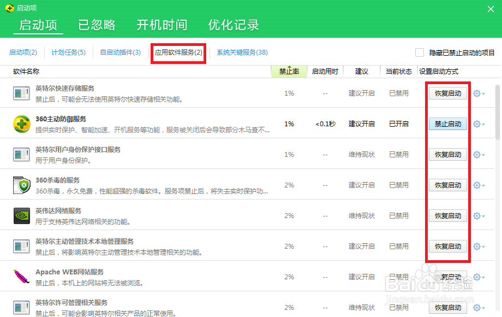The width and height of the screenshot is (502, 317).
Task: Click the <0.1秒 startup time value
Action: point(325,124)
